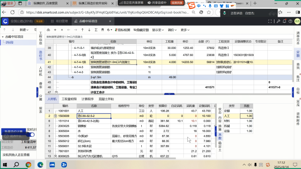The image size is (301, 169).
Task: Click the browser address bar
Action: click(108, 12)
